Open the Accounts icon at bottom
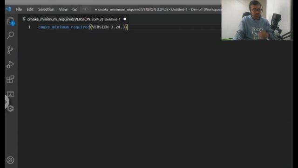 (x=10, y=160)
